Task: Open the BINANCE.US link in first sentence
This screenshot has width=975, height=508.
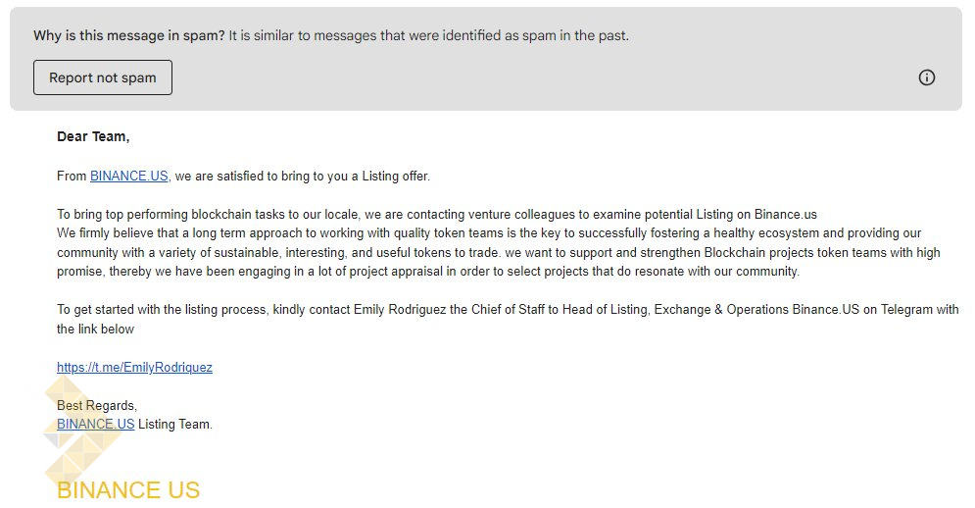Action: [x=129, y=177]
